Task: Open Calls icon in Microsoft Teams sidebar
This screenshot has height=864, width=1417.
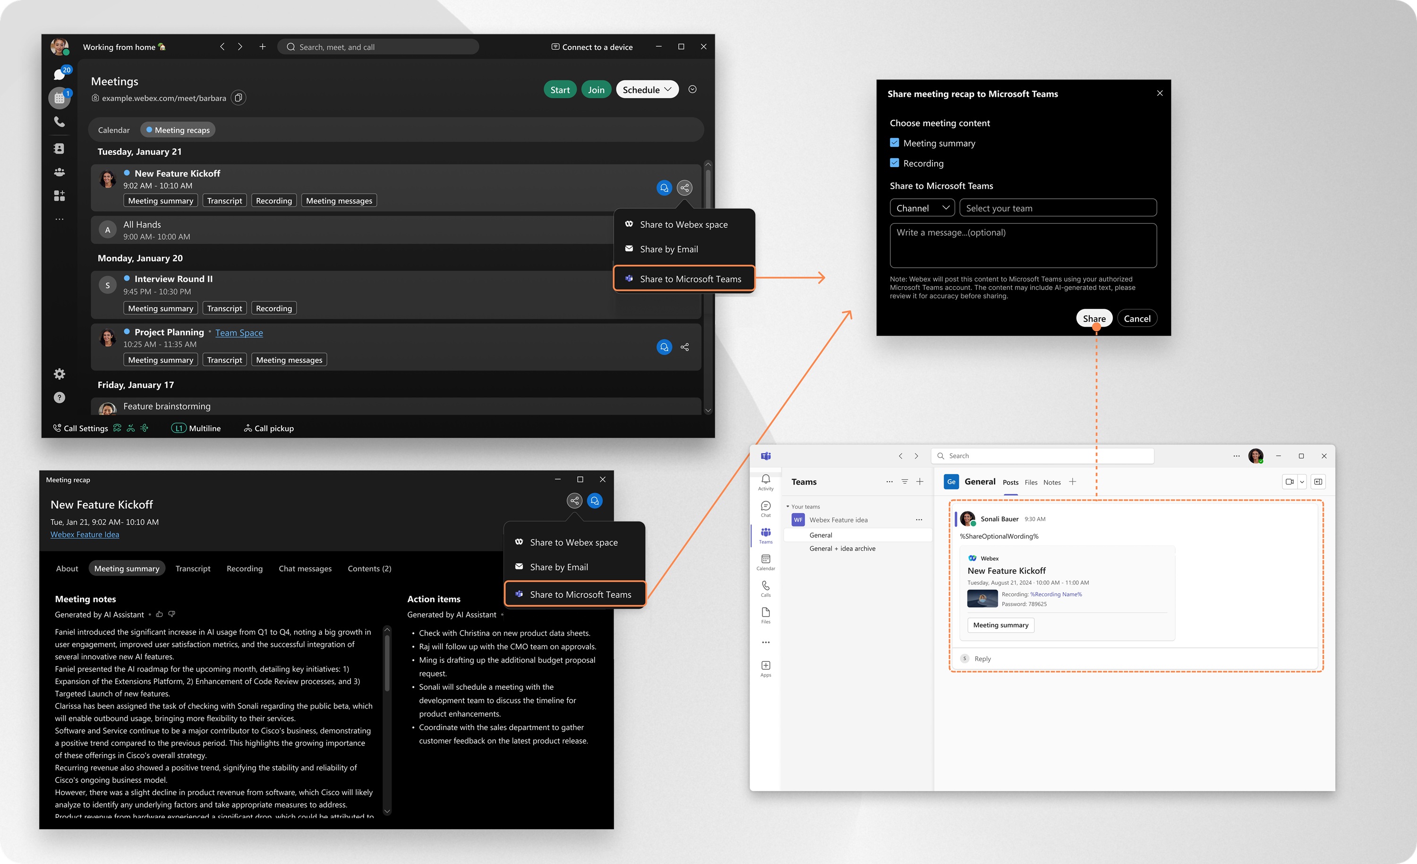Action: click(x=766, y=589)
